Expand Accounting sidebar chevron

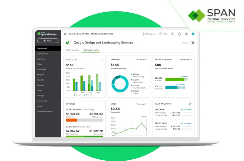point(59,101)
